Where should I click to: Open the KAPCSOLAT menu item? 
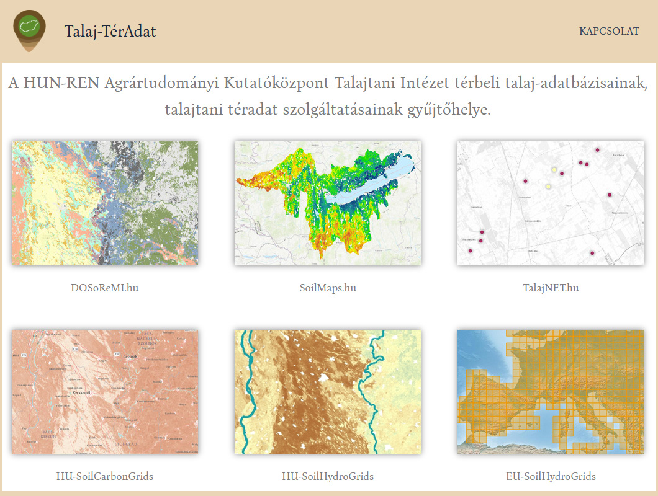(609, 32)
